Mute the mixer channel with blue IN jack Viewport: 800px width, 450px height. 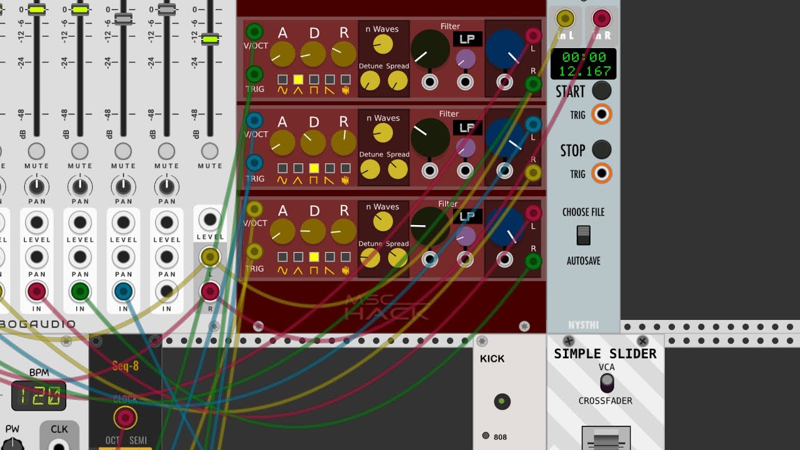(x=123, y=151)
